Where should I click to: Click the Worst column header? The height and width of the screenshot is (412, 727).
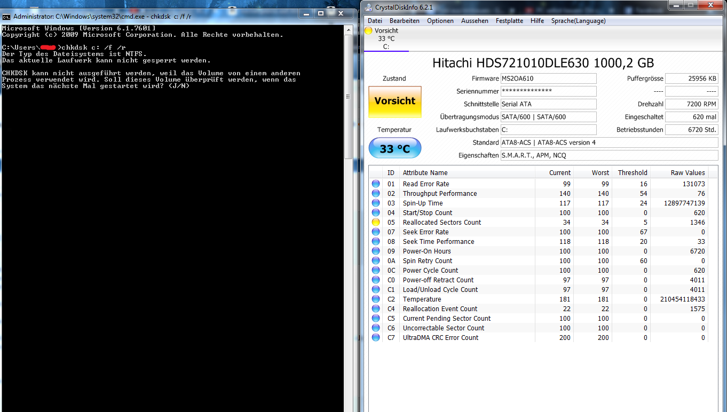pyautogui.click(x=592, y=172)
